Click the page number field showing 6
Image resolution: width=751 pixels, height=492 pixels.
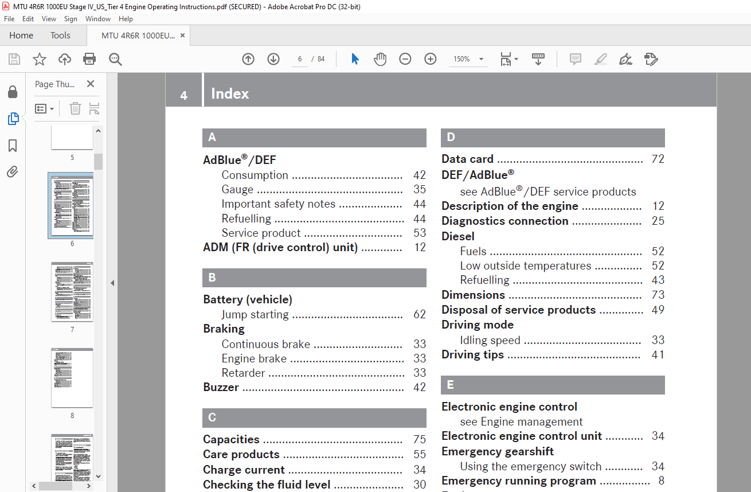pyautogui.click(x=300, y=59)
